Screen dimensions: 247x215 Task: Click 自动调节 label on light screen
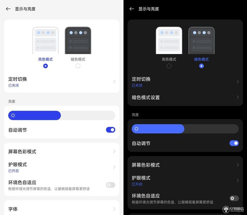pos(18,130)
